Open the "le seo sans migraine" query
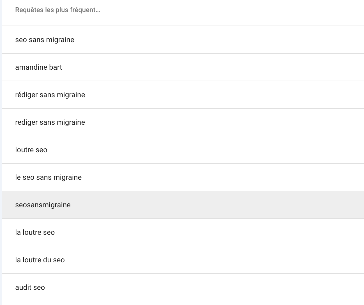Screen dimensions: 364x305 coord(183,177)
